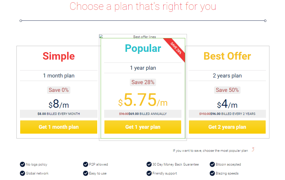Click the Save 0% badge
This screenshot has width=285, height=180.
[x=59, y=90]
